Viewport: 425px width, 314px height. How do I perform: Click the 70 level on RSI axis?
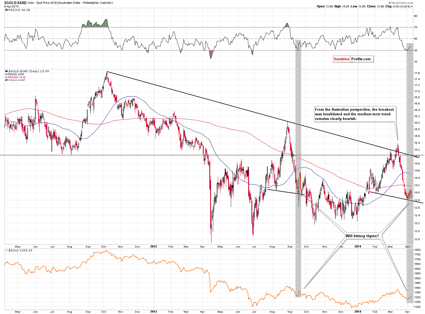click(x=415, y=27)
